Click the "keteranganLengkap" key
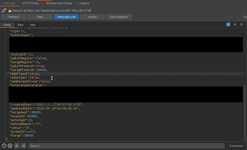Image resolution: width=247 pixels, height=150 pixels. [27, 85]
